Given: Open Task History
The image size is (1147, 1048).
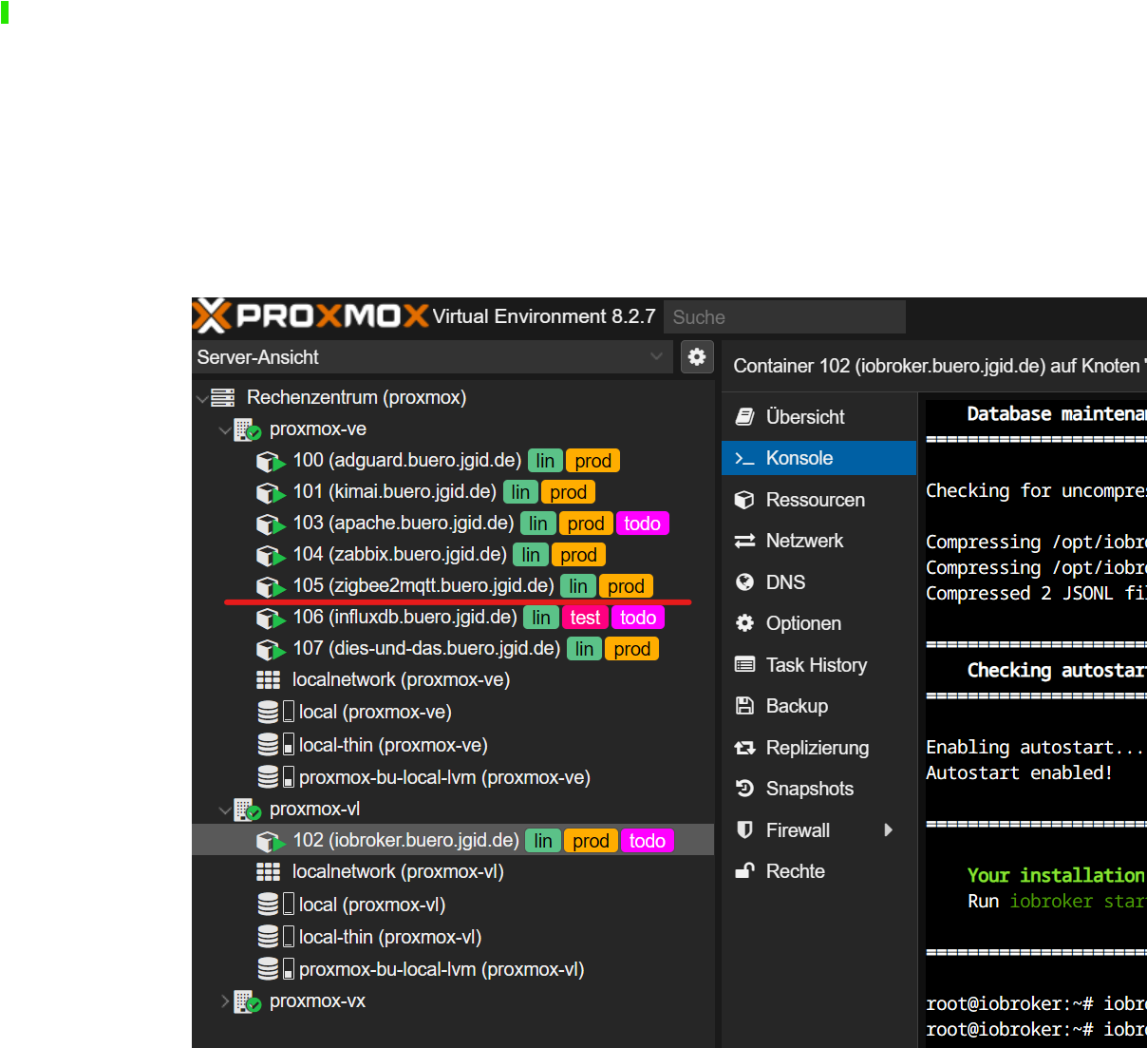Looking at the screenshot, I should pos(818,665).
